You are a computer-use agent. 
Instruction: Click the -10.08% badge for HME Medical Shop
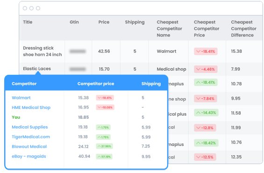(105, 107)
